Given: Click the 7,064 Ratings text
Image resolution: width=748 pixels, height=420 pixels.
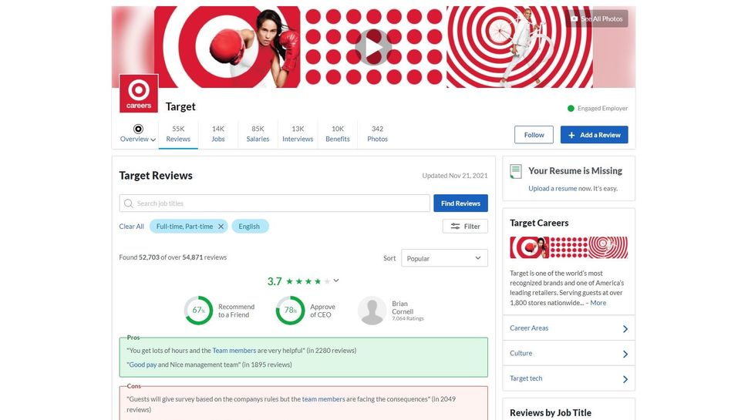Looking at the screenshot, I should (x=408, y=318).
